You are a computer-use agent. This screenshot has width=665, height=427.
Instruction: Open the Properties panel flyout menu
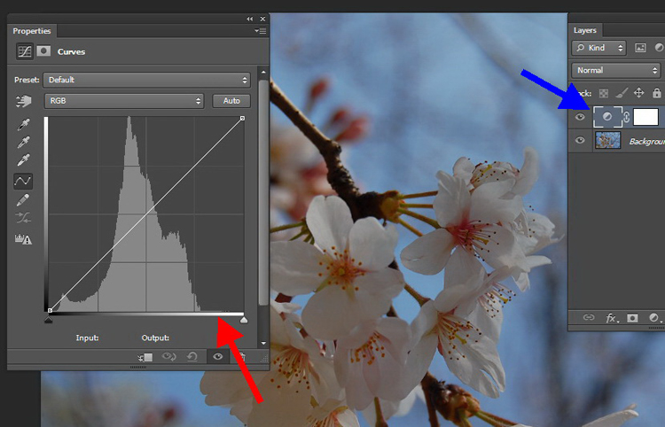coord(261,31)
